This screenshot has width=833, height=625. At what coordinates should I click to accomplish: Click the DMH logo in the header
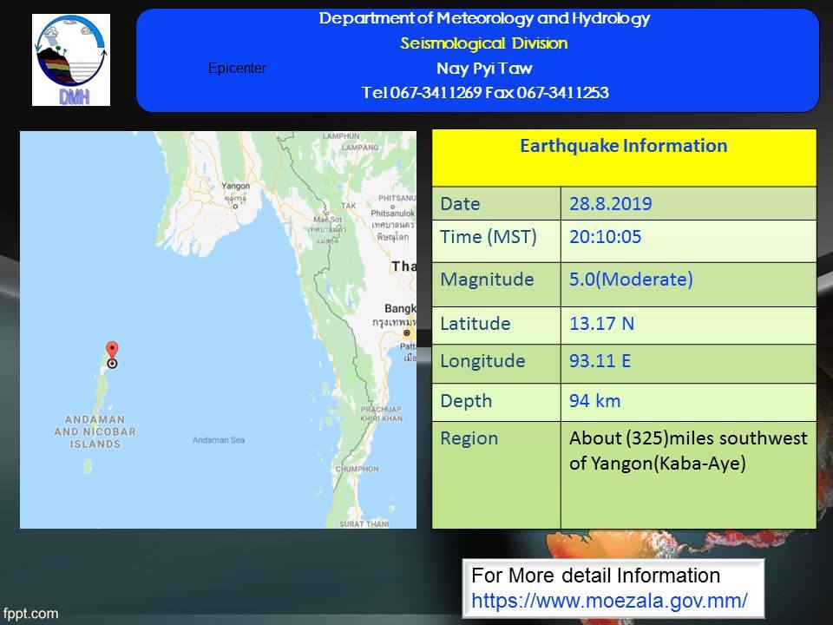click(x=71, y=60)
